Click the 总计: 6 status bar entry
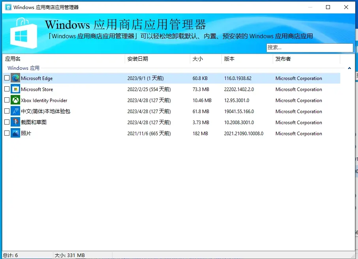This screenshot has width=358, height=259. (x=10, y=255)
